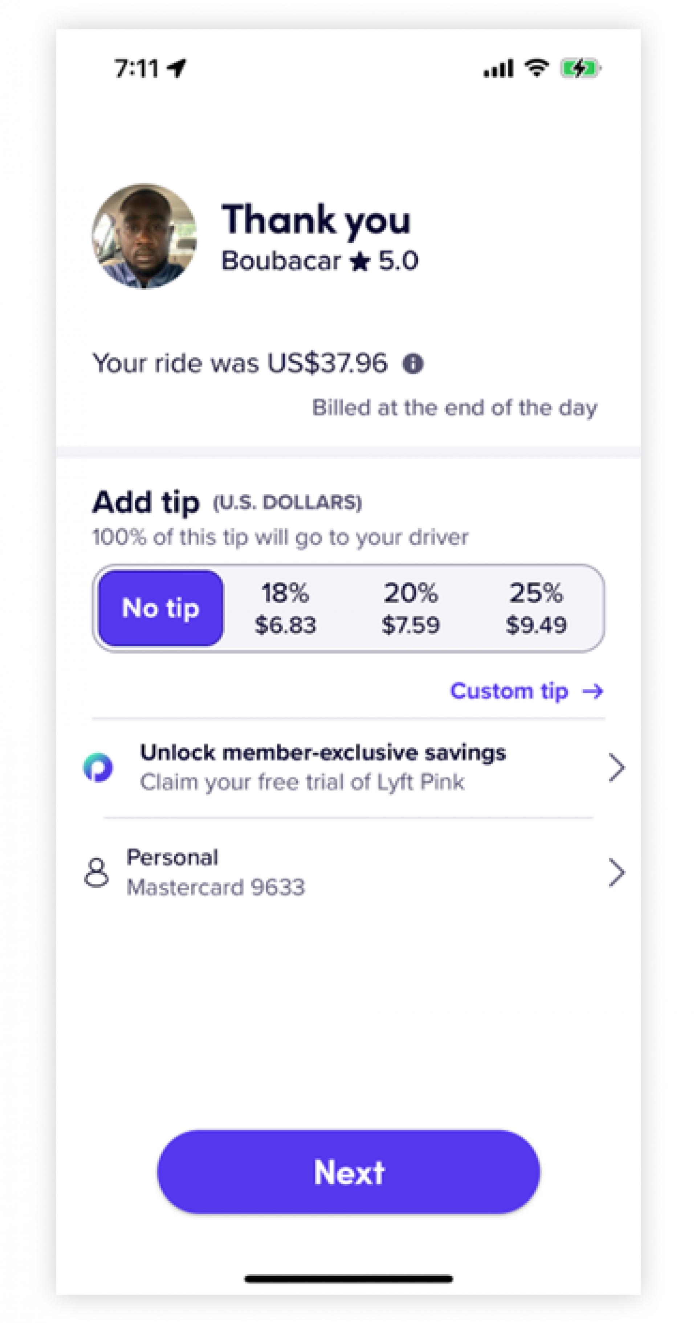
Task: Pick the 25% $9.49 tip option
Action: (x=536, y=608)
